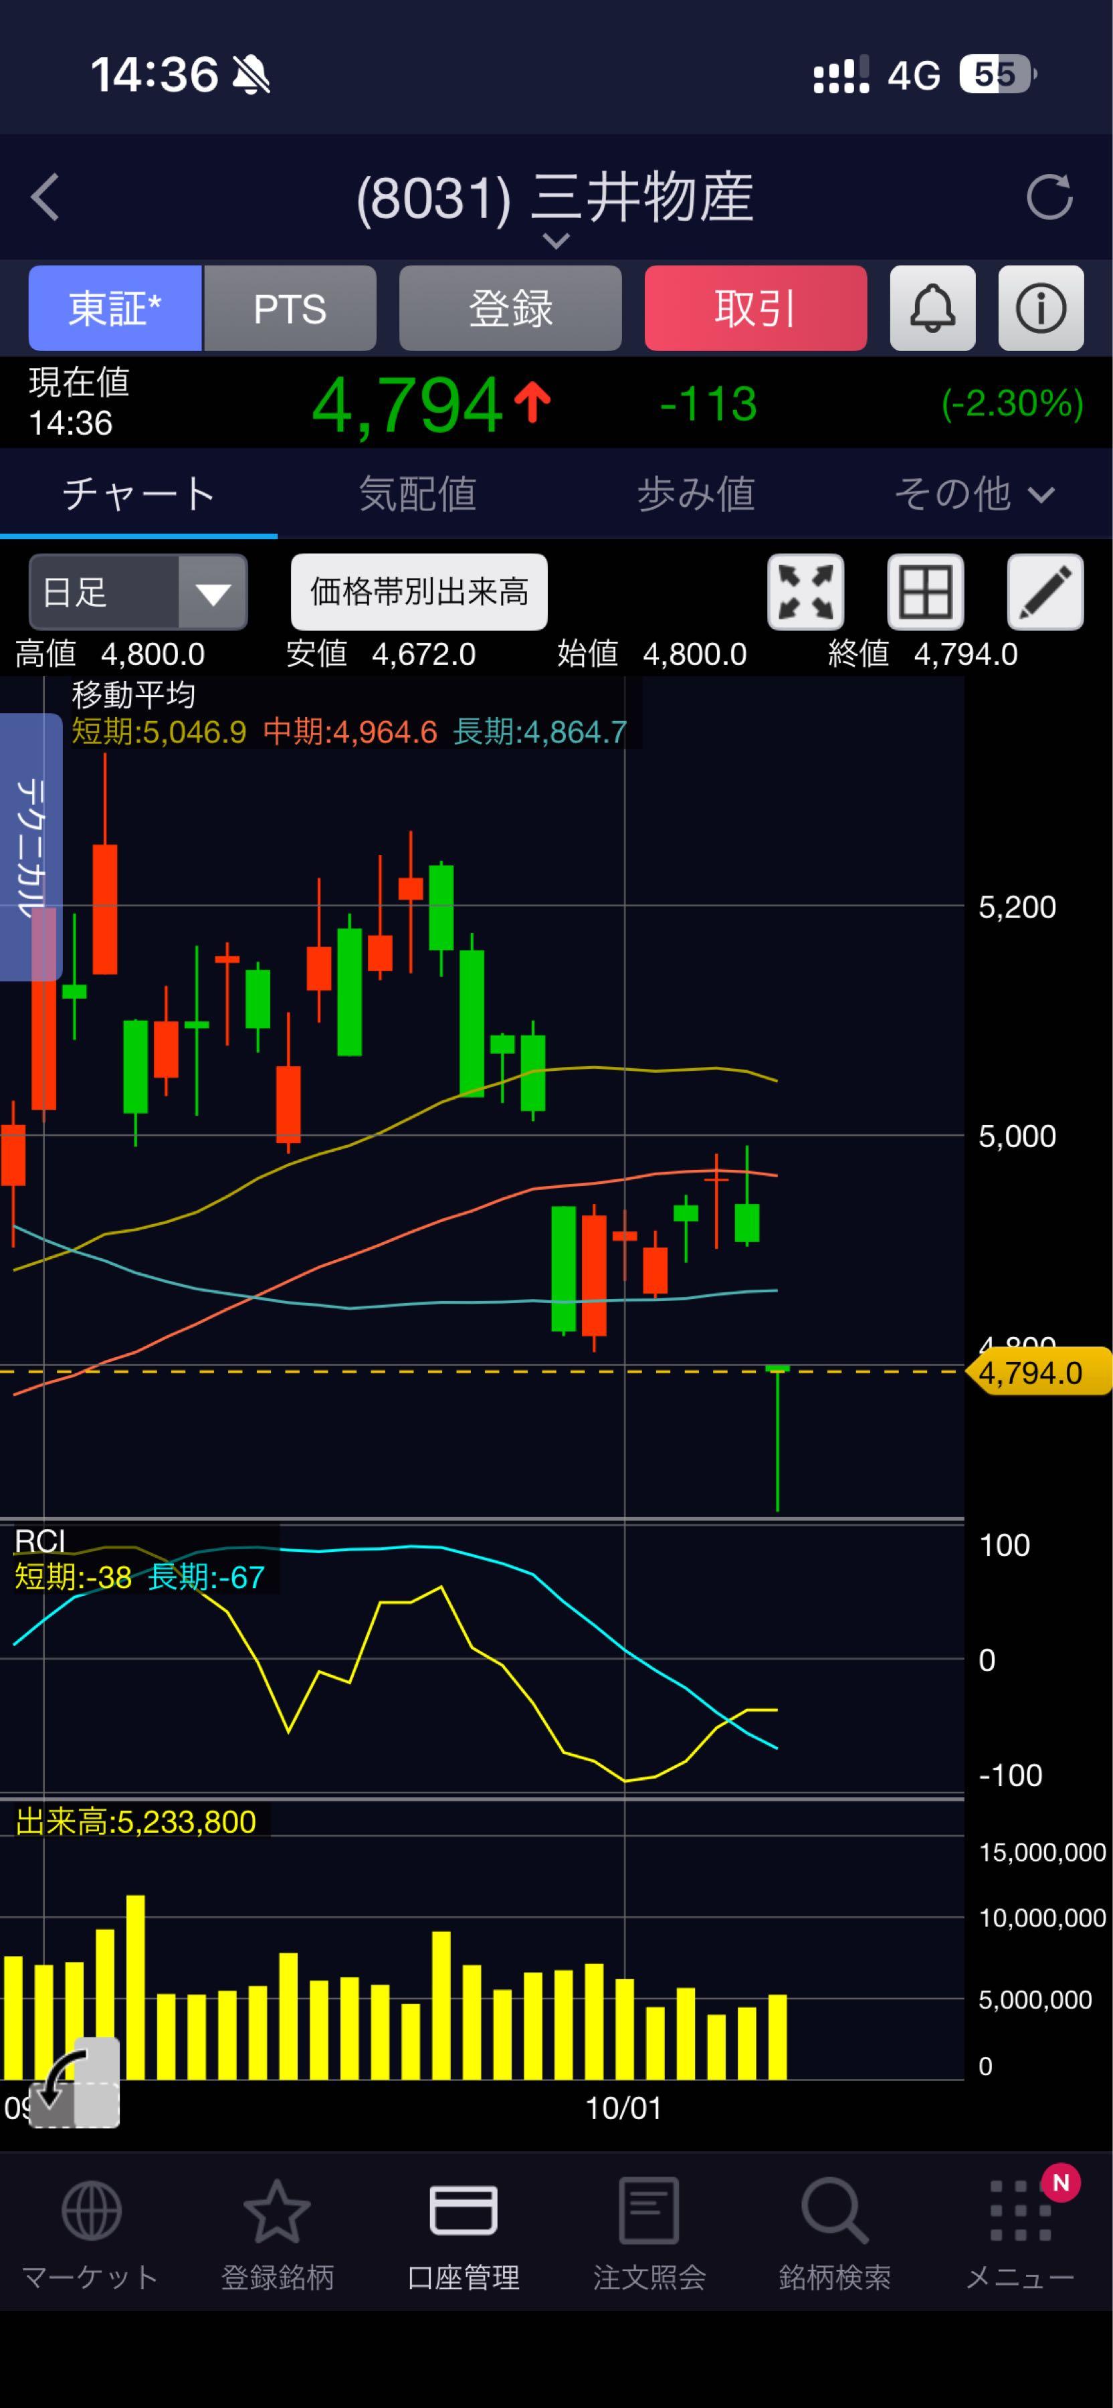Tap the 10/01 date axis label
The image size is (1113, 2408).
point(623,2108)
